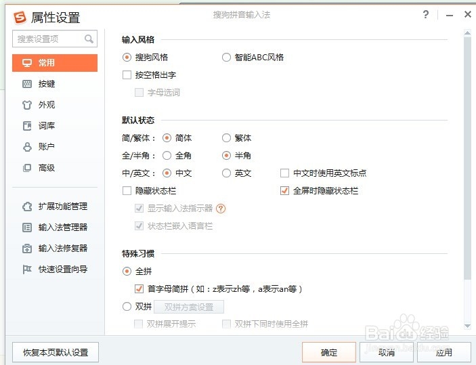
Task: Select 智能ABC风格 input style
Action: (x=226, y=58)
